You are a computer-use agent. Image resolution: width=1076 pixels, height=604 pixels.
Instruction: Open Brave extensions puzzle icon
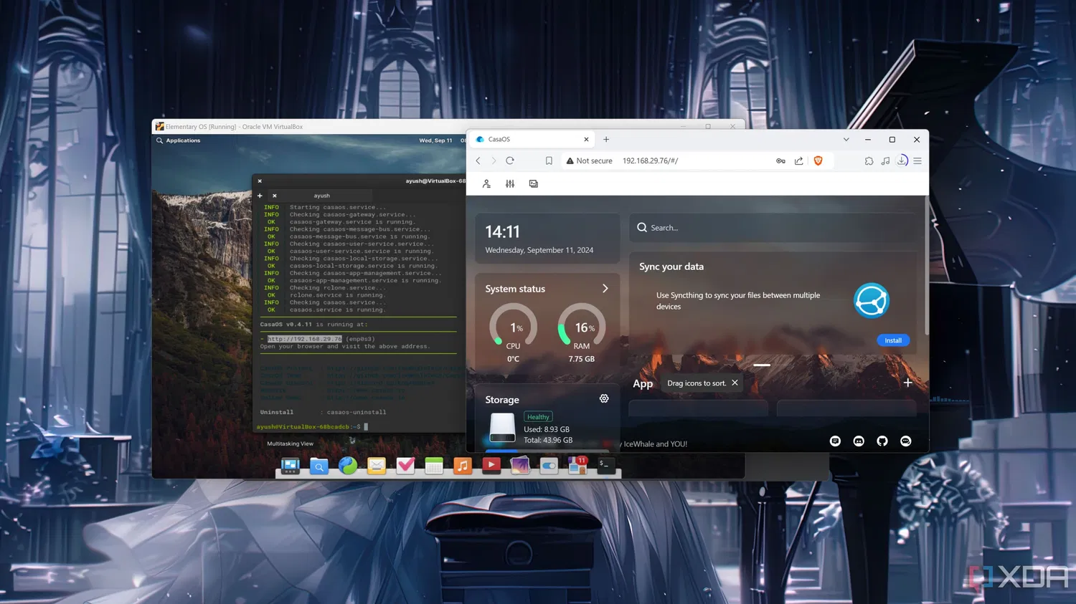tap(869, 161)
